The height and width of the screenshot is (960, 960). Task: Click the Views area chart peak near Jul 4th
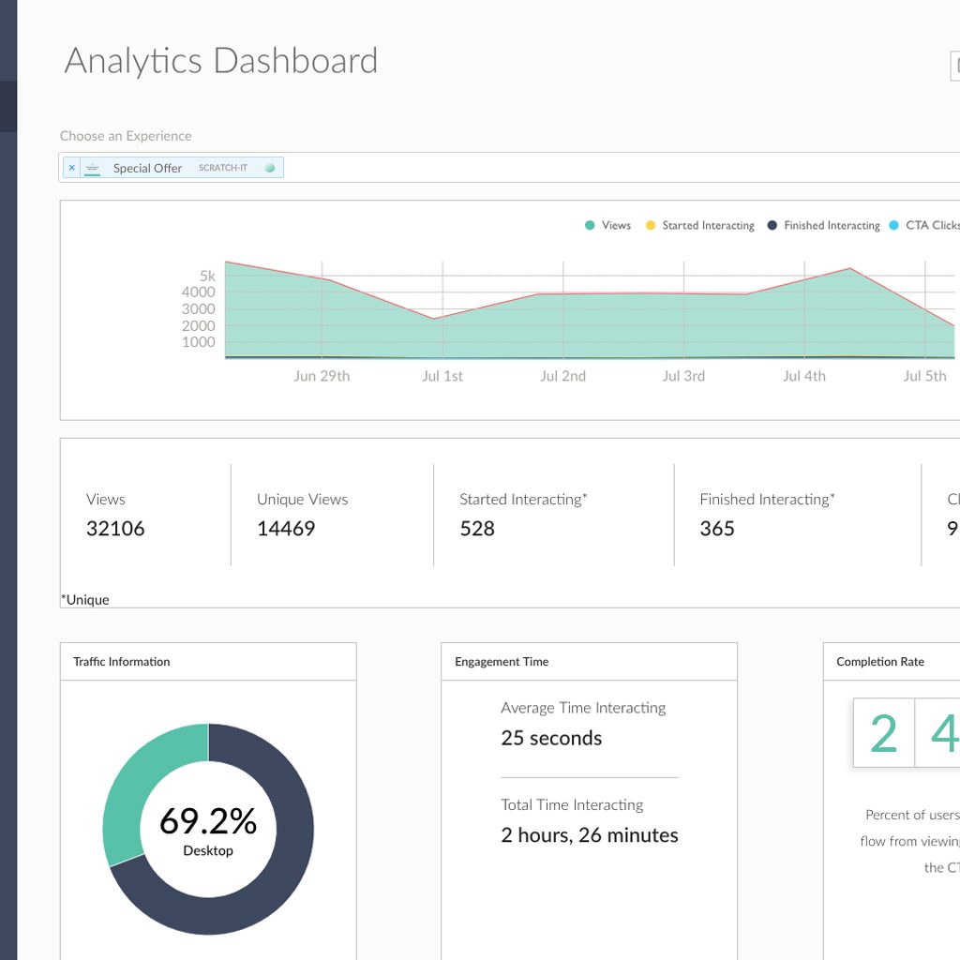[849, 268]
